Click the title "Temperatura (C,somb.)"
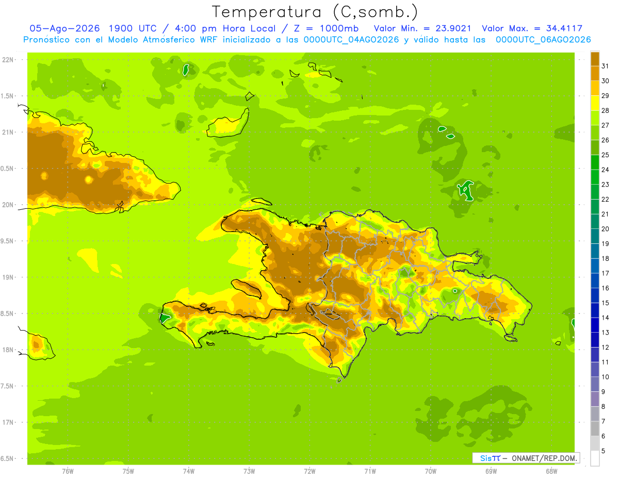Screen dimensions: 619x478 point(315,12)
